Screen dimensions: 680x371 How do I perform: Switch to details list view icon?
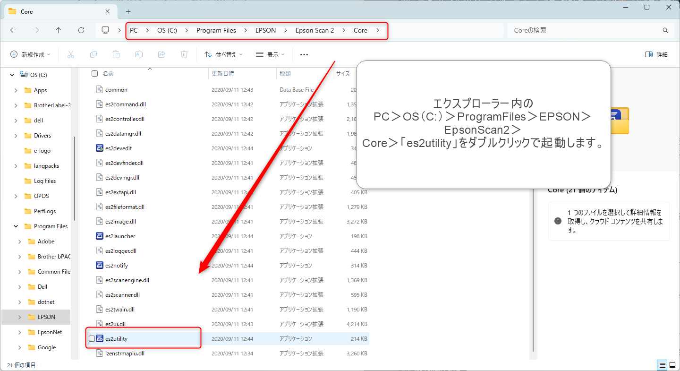tap(663, 365)
